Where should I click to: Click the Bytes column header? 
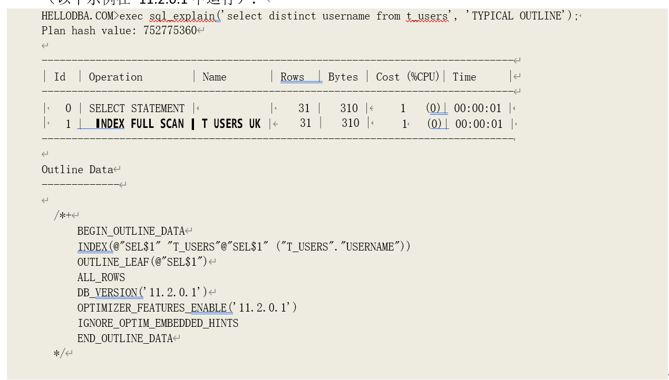(343, 77)
